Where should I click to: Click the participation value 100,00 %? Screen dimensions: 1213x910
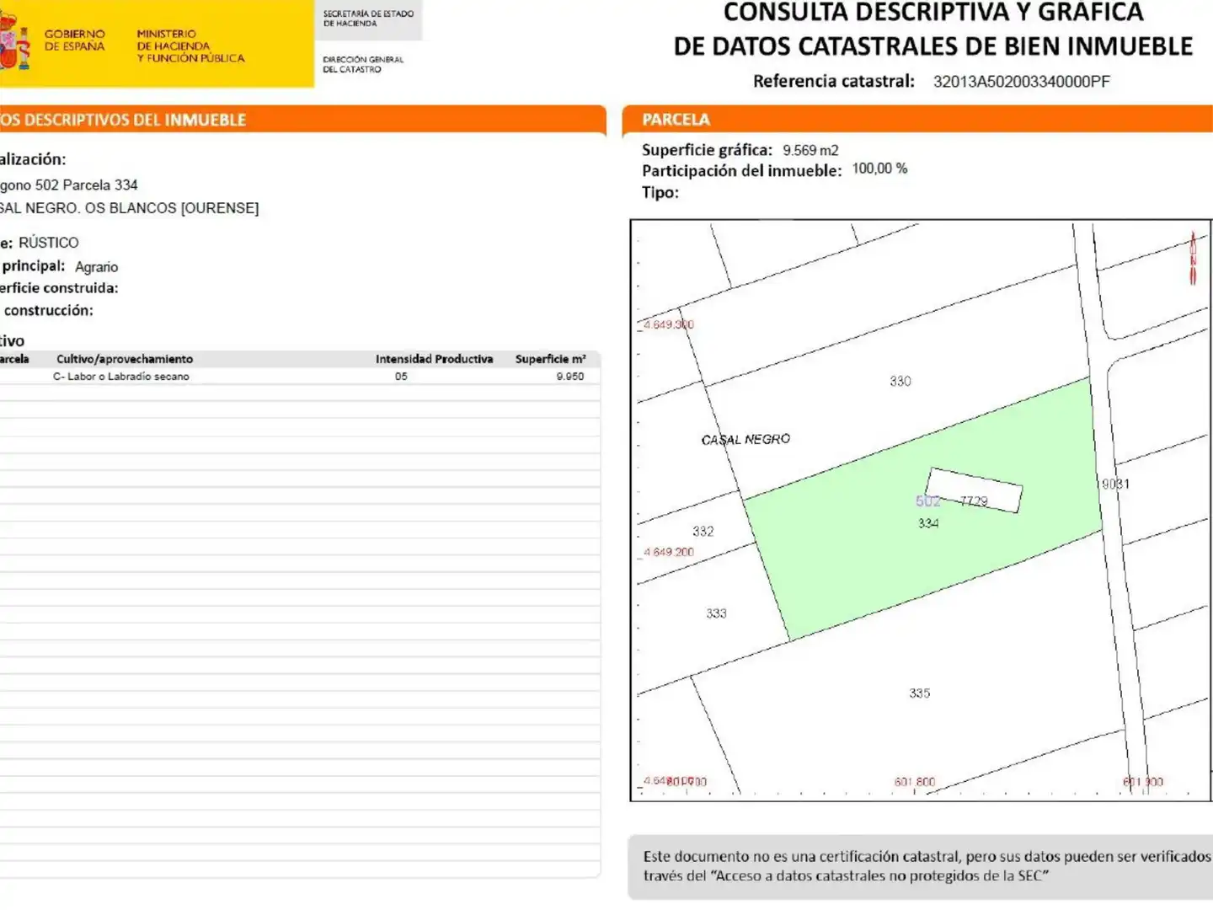[880, 169]
